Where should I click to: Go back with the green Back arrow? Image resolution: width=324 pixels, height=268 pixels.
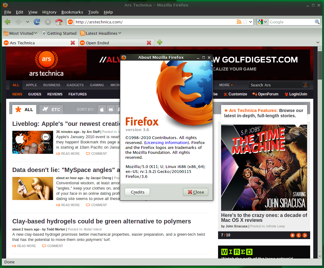(x=7, y=22)
